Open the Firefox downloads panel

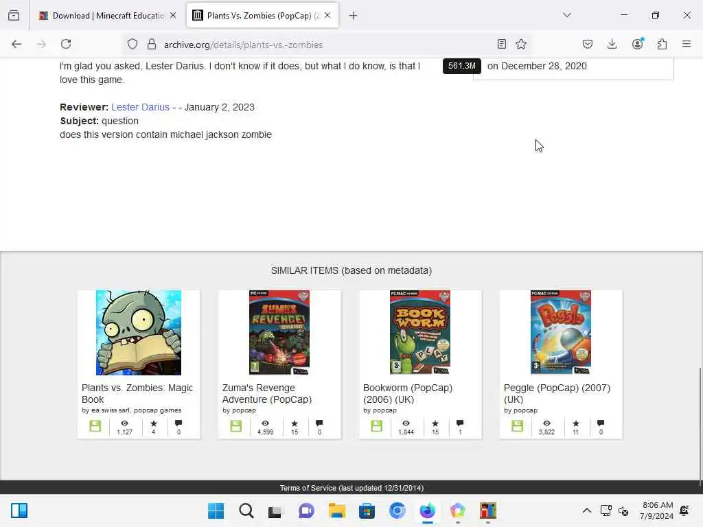tap(612, 44)
